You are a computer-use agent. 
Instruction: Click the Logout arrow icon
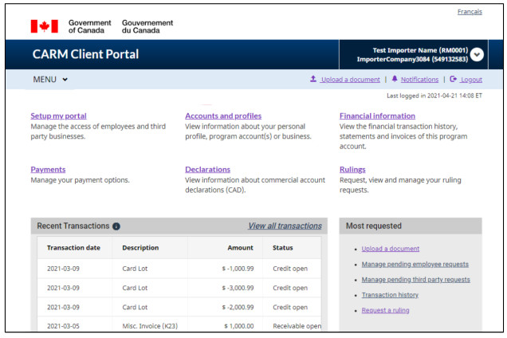[x=453, y=79]
